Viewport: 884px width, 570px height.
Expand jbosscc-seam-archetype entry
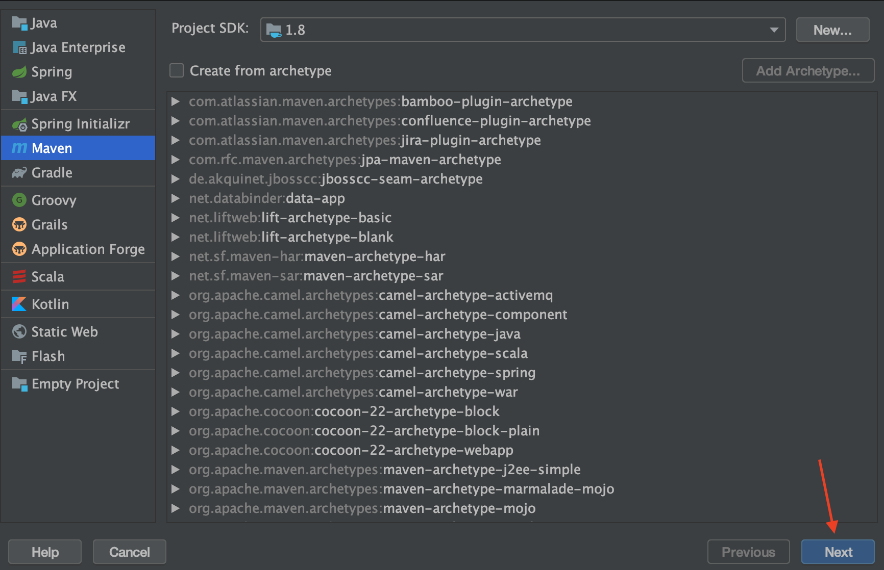pyautogui.click(x=176, y=179)
